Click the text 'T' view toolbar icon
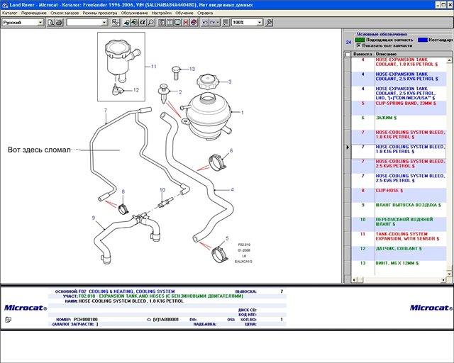The width and height of the screenshot is (454, 363). [170, 22]
